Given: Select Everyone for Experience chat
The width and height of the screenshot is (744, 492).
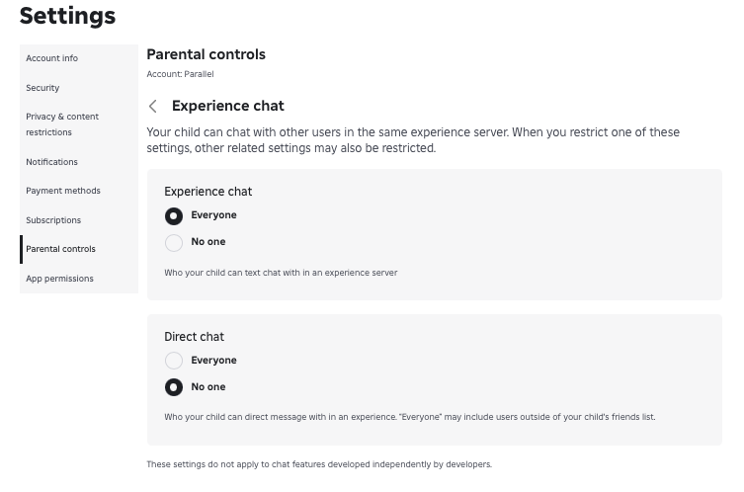Looking at the screenshot, I should [174, 215].
